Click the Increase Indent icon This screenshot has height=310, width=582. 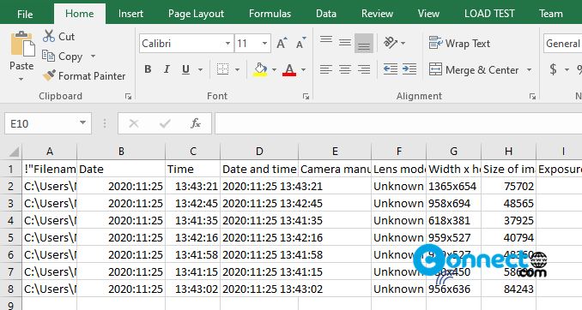[409, 69]
